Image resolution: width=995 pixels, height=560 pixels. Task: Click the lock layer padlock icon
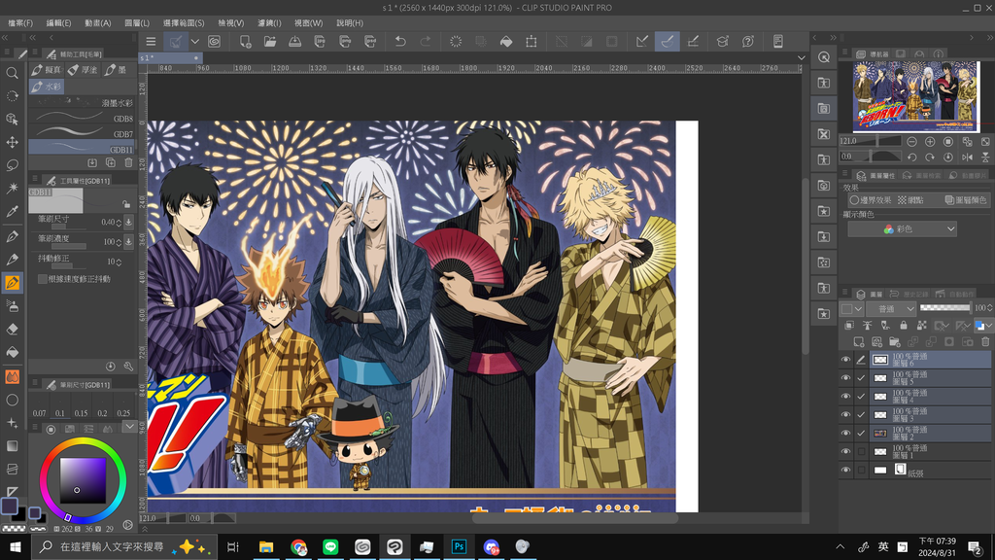(x=904, y=326)
